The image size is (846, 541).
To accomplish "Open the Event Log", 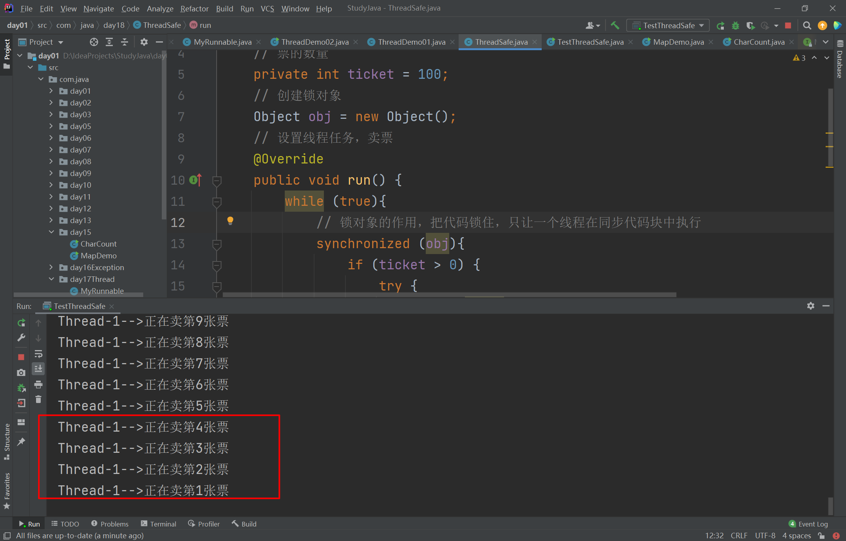I will coord(808,524).
